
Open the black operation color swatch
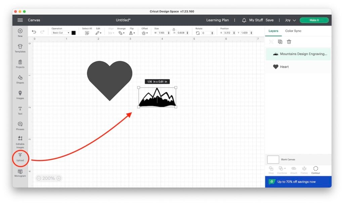coord(74,33)
